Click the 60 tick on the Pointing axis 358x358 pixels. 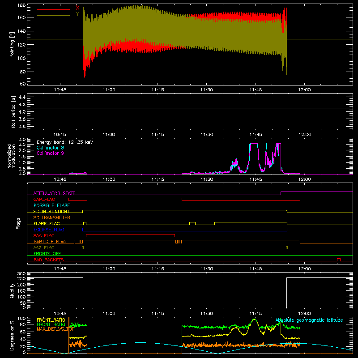(23, 84)
